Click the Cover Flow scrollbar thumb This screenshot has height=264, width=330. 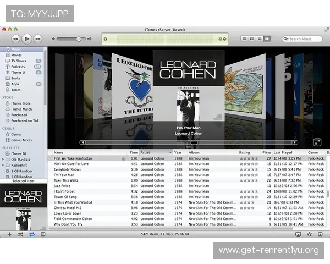[x=194, y=142]
